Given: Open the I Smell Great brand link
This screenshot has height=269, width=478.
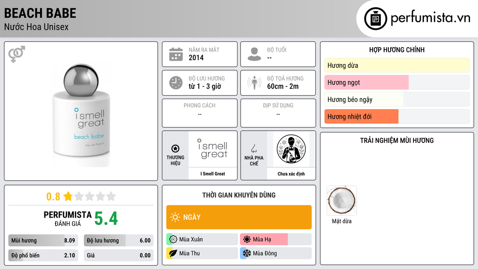Looking at the screenshot, I should pos(213,174).
